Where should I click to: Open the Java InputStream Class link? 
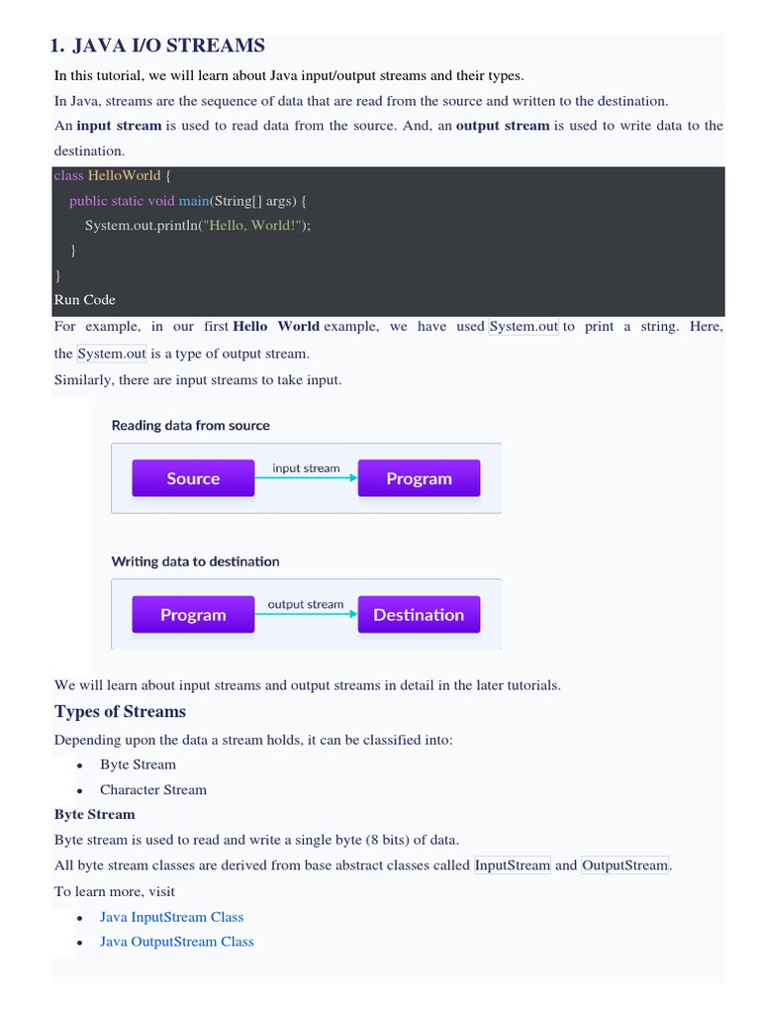(171, 917)
